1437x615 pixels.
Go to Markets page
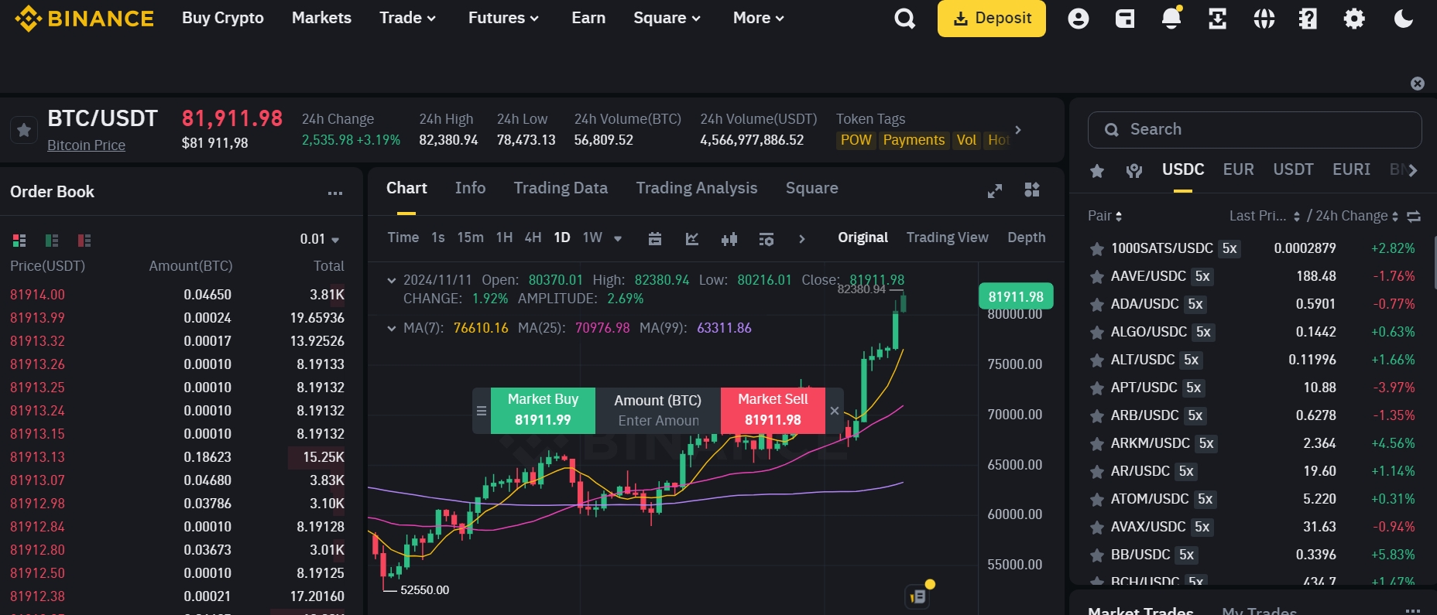[321, 18]
